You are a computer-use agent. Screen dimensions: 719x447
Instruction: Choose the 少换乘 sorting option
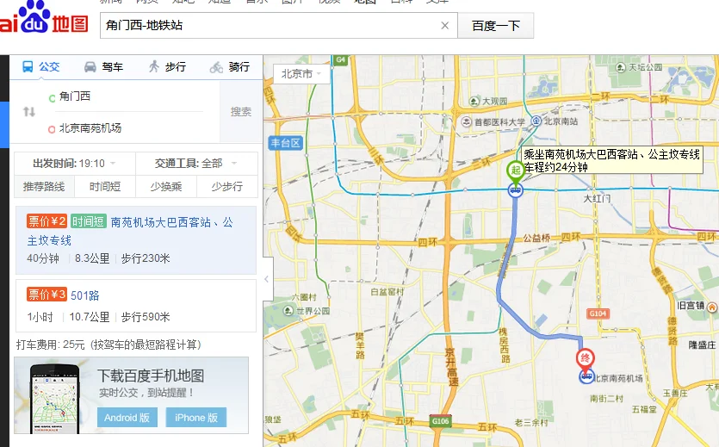pos(166,187)
